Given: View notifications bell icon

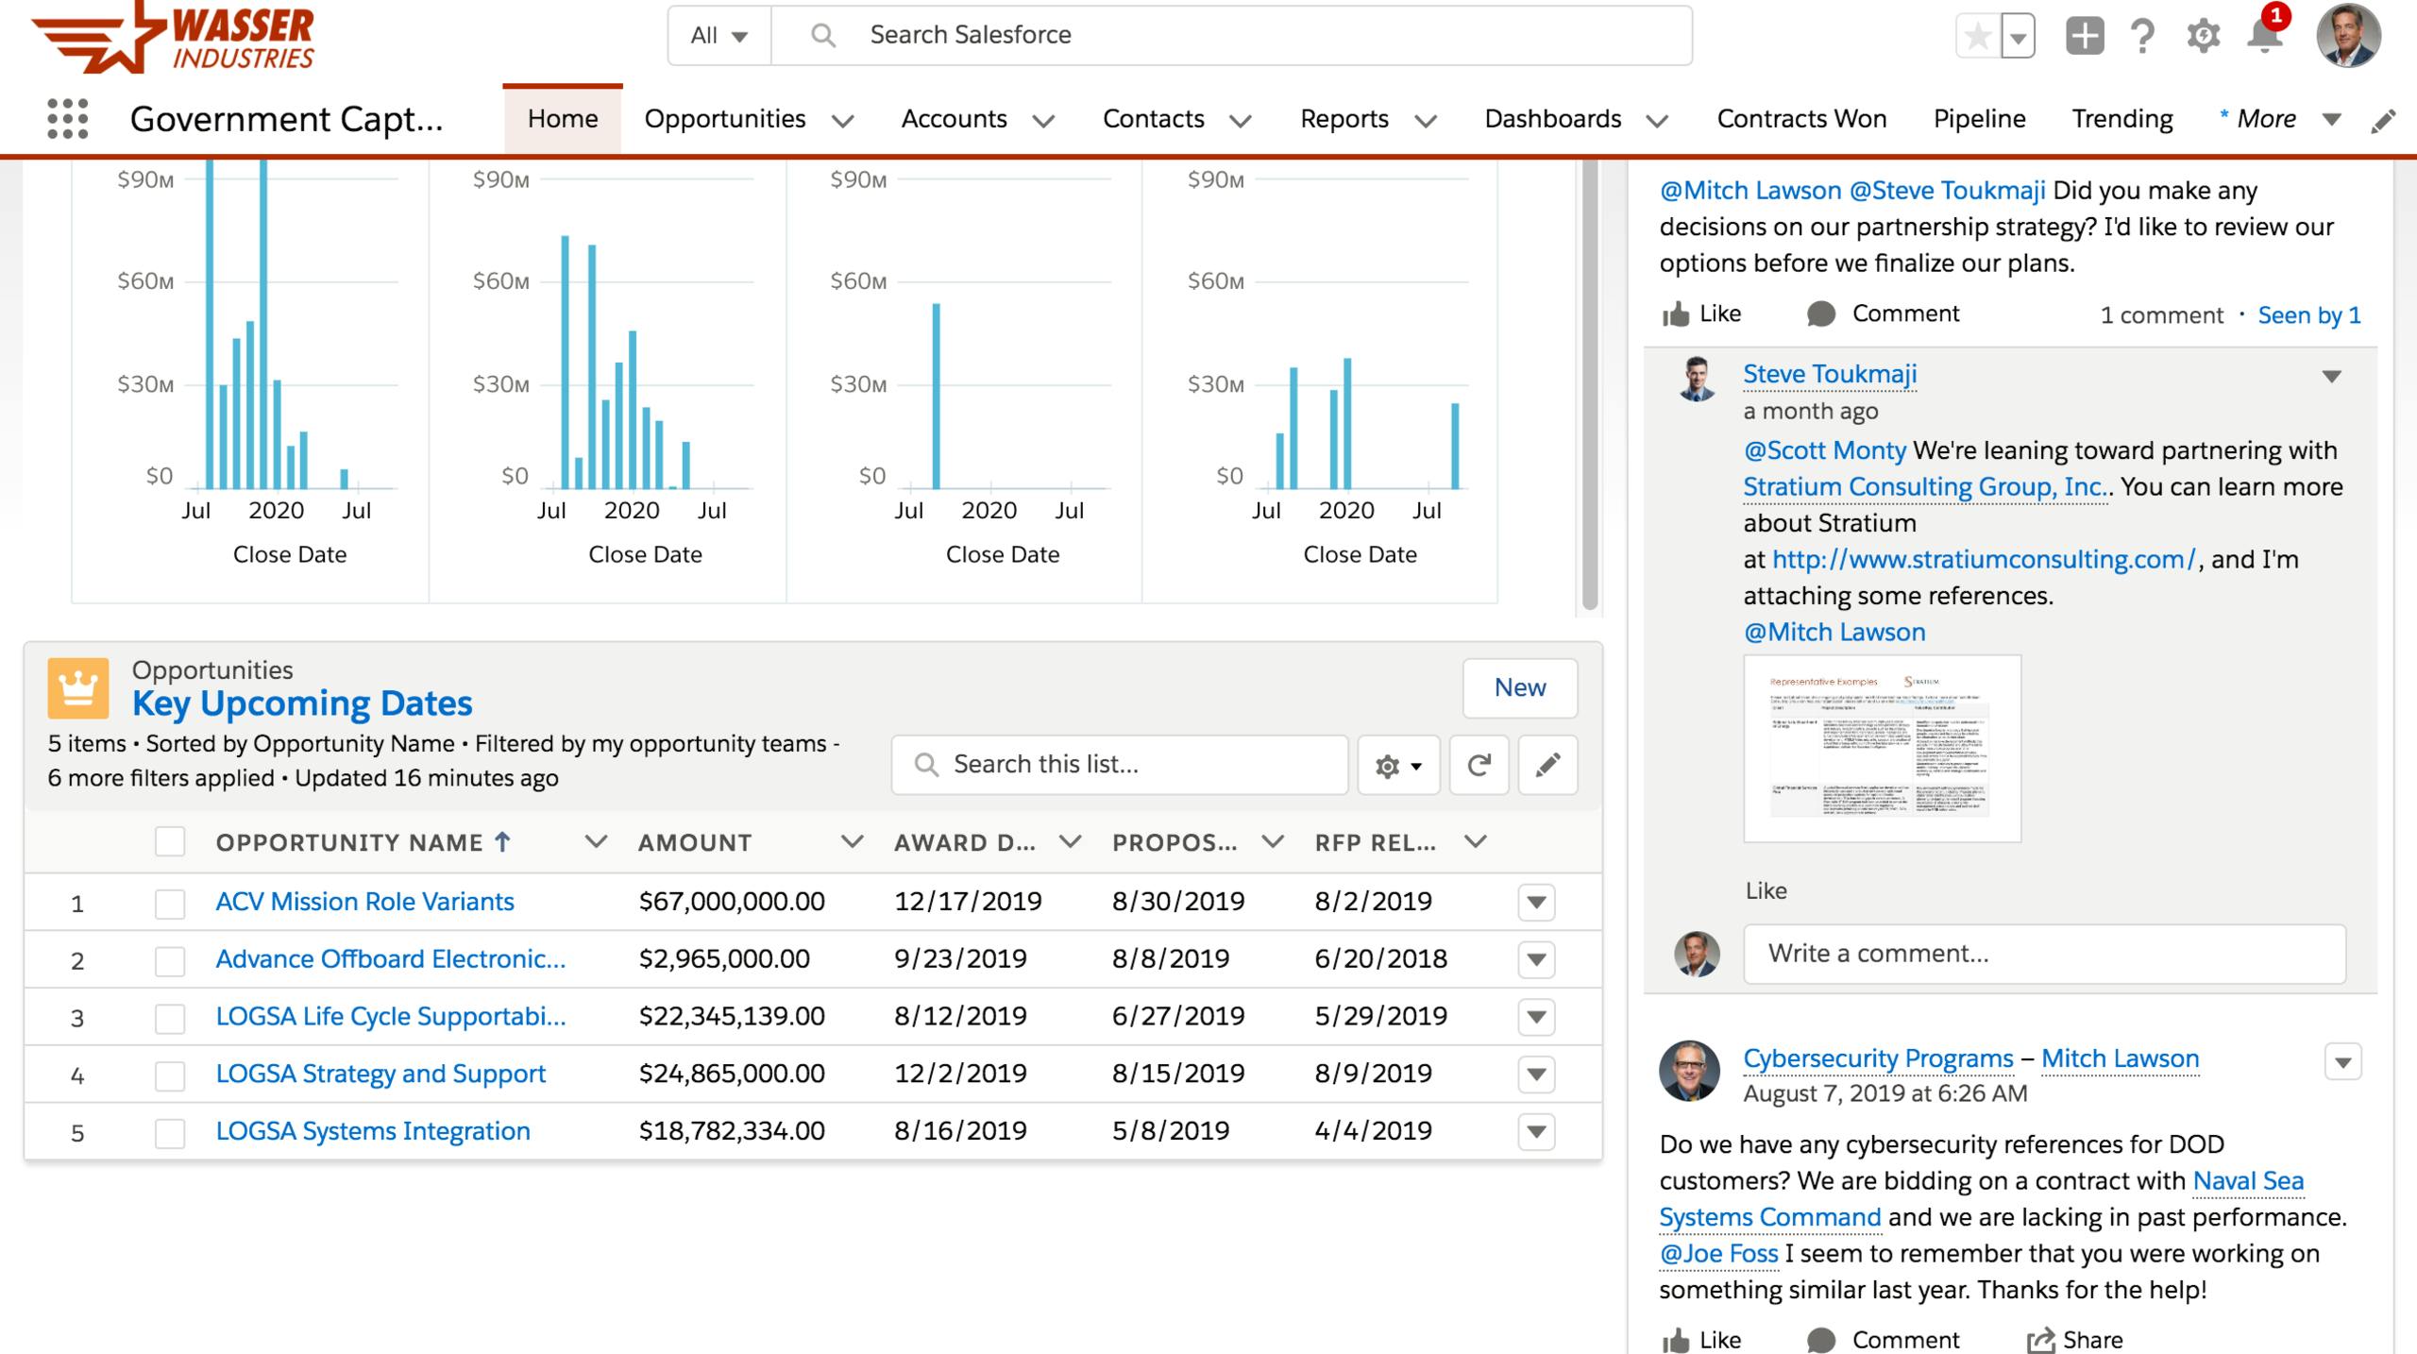Looking at the screenshot, I should (2264, 36).
